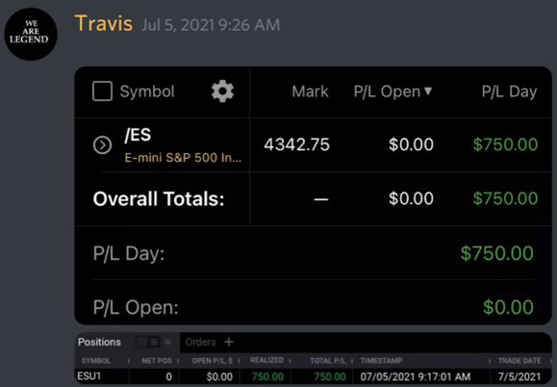Click the Travis username
The image size is (557, 387).
(104, 23)
